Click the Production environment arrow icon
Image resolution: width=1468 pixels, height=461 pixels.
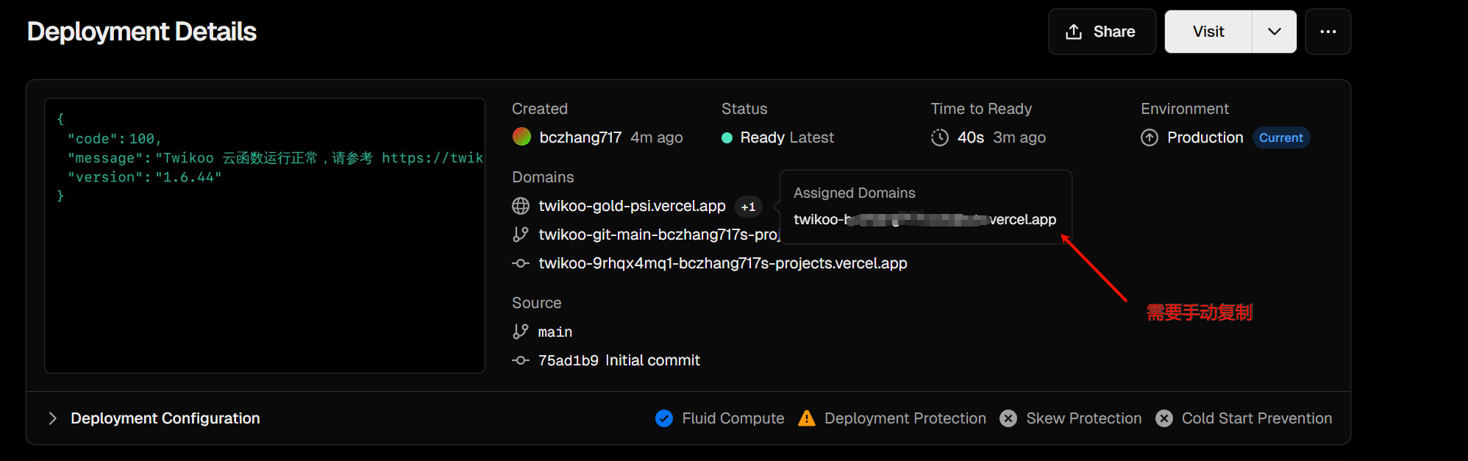[x=1150, y=137]
